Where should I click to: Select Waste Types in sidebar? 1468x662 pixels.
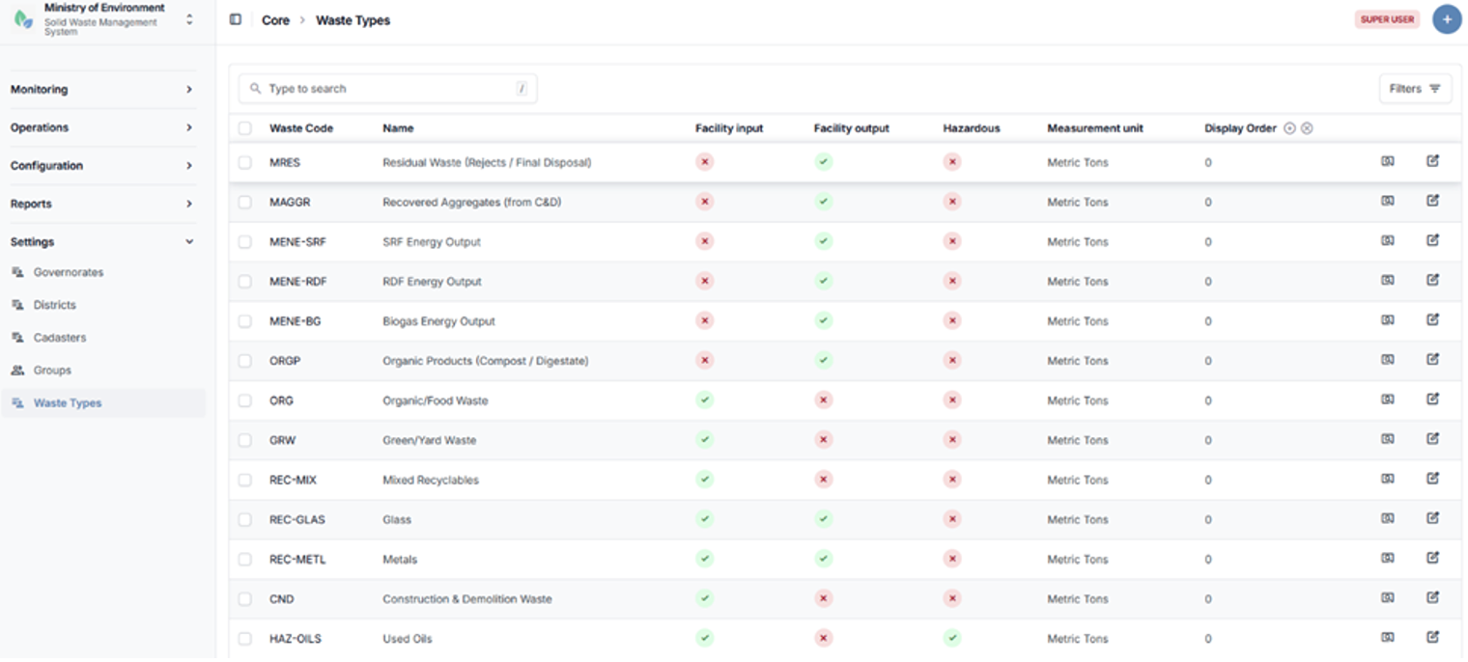tap(103, 403)
